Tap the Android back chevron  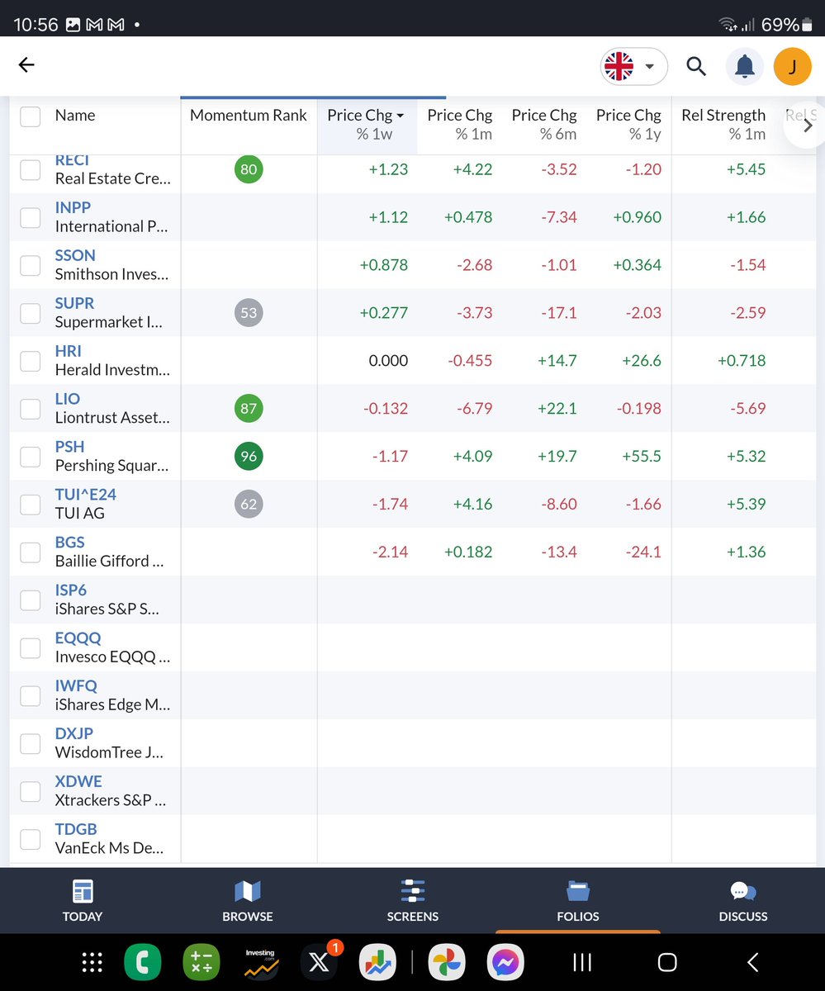point(752,962)
